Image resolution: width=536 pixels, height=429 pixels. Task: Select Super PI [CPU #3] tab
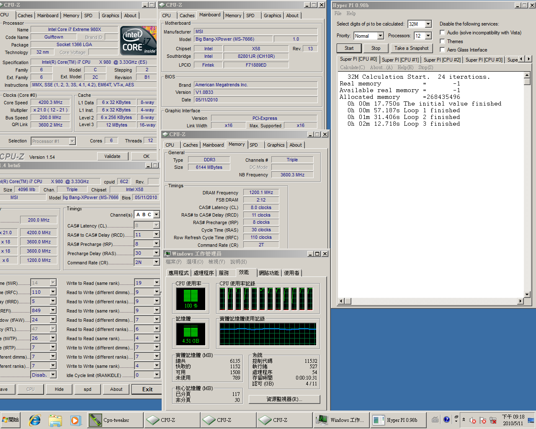[x=484, y=59]
